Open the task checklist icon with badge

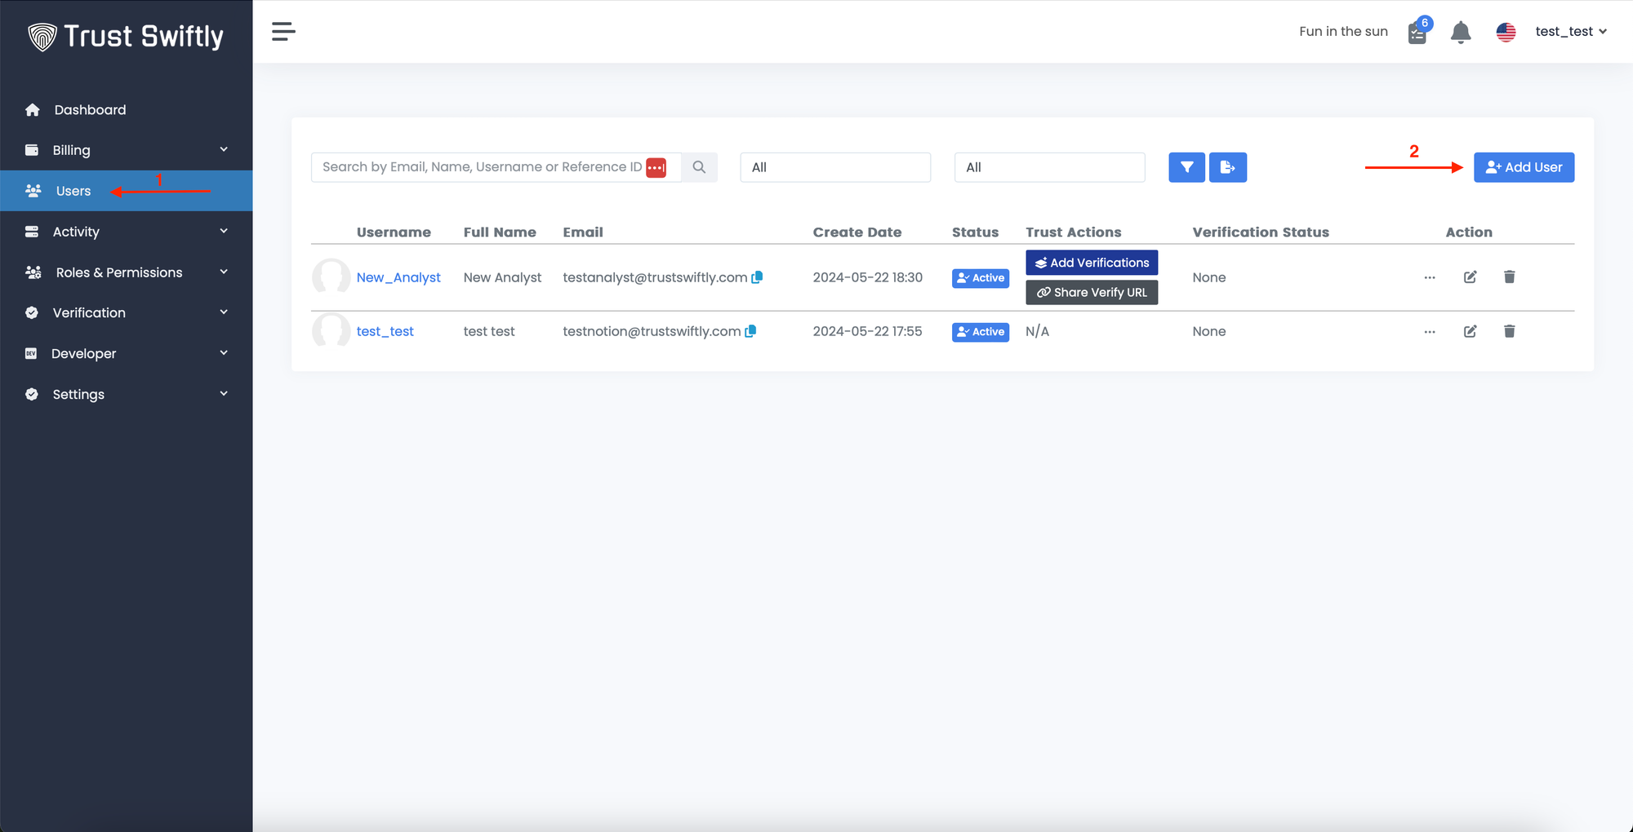(1417, 33)
